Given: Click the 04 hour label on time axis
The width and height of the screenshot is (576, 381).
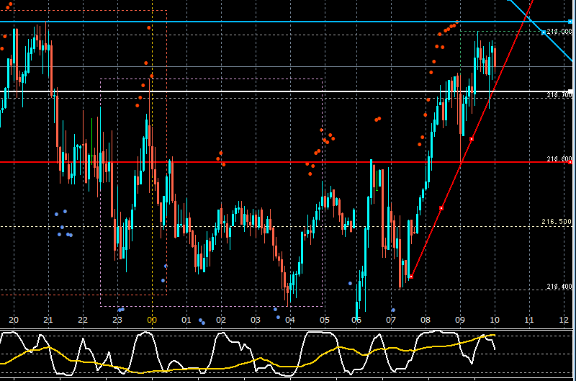Looking at the screenshot, I should click(290, 320).
